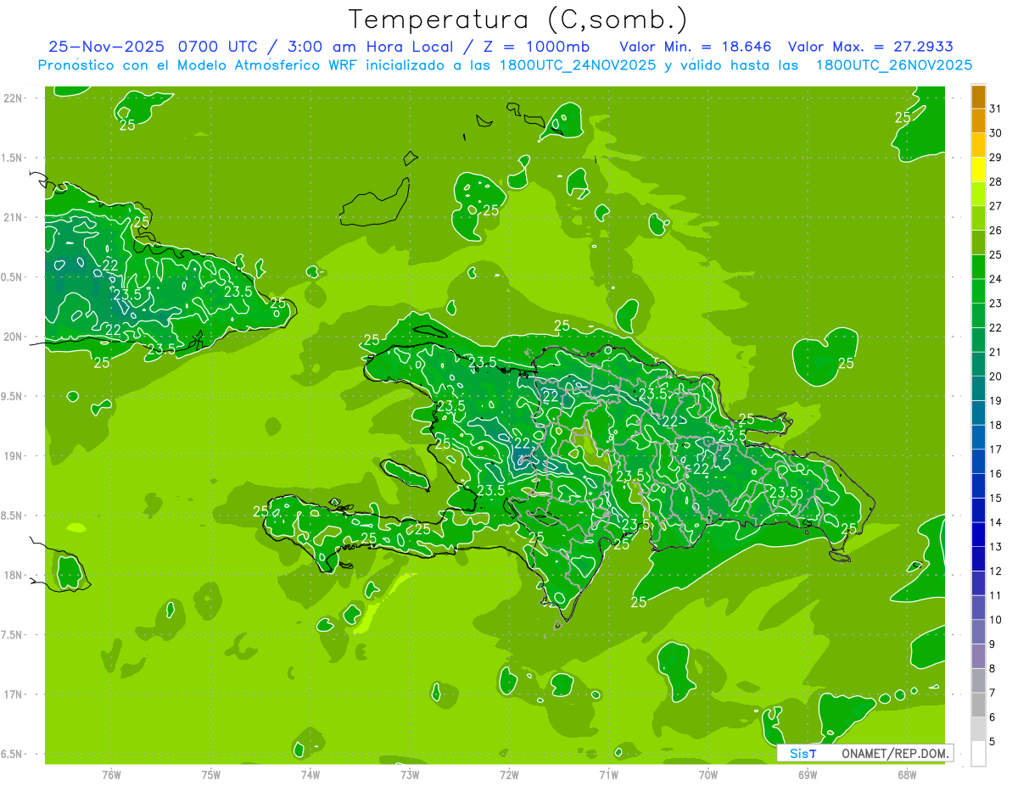Click the "19N" latitude axis label
The image size is (1018, 786).
pos(14,456)
